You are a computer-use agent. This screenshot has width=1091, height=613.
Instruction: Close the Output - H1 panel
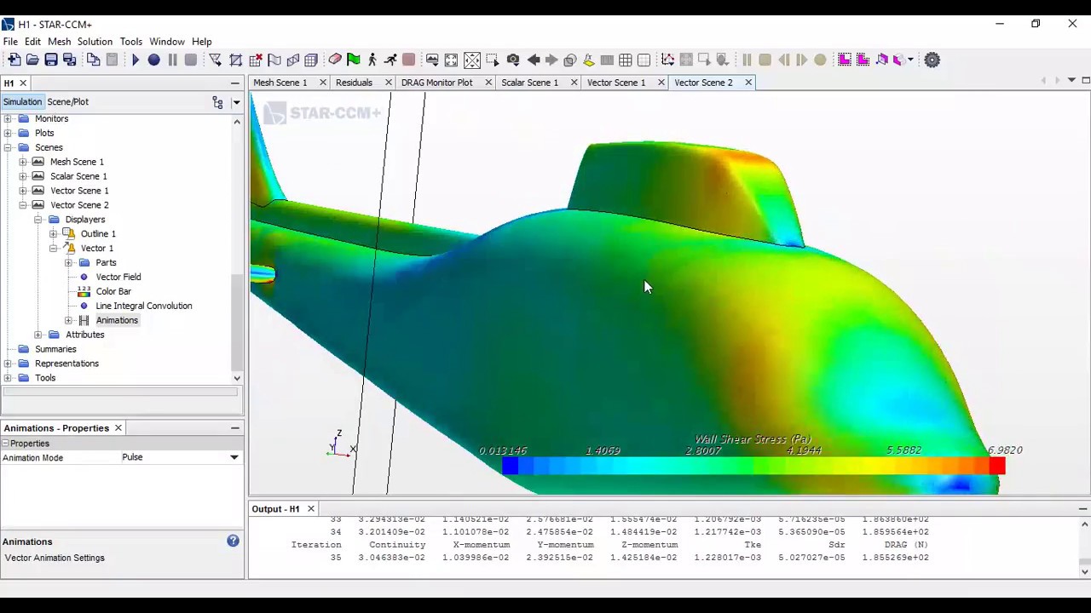click(311, 509)
